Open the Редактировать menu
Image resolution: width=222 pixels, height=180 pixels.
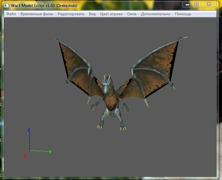point(71,14)
